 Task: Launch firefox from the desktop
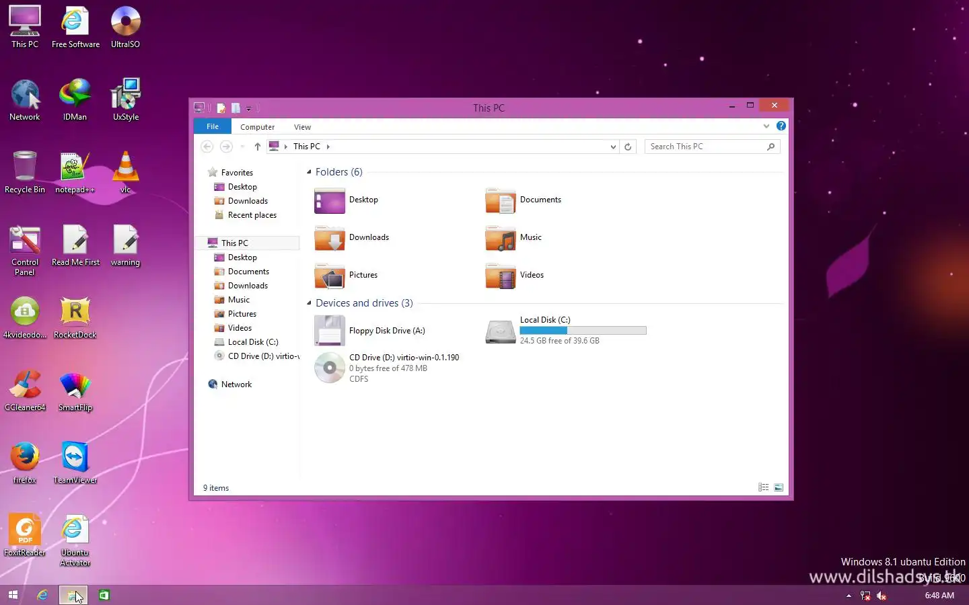25,462
